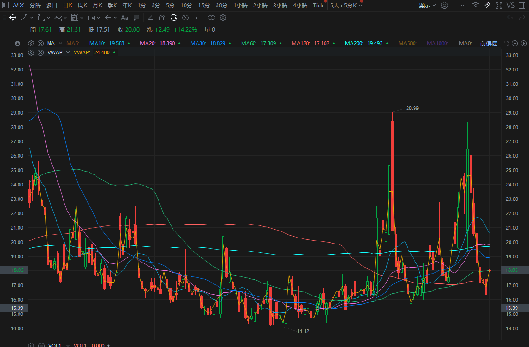Select the 15分 timeframe tab
This screenshot has width=529, height=347.
pos(204,6)
